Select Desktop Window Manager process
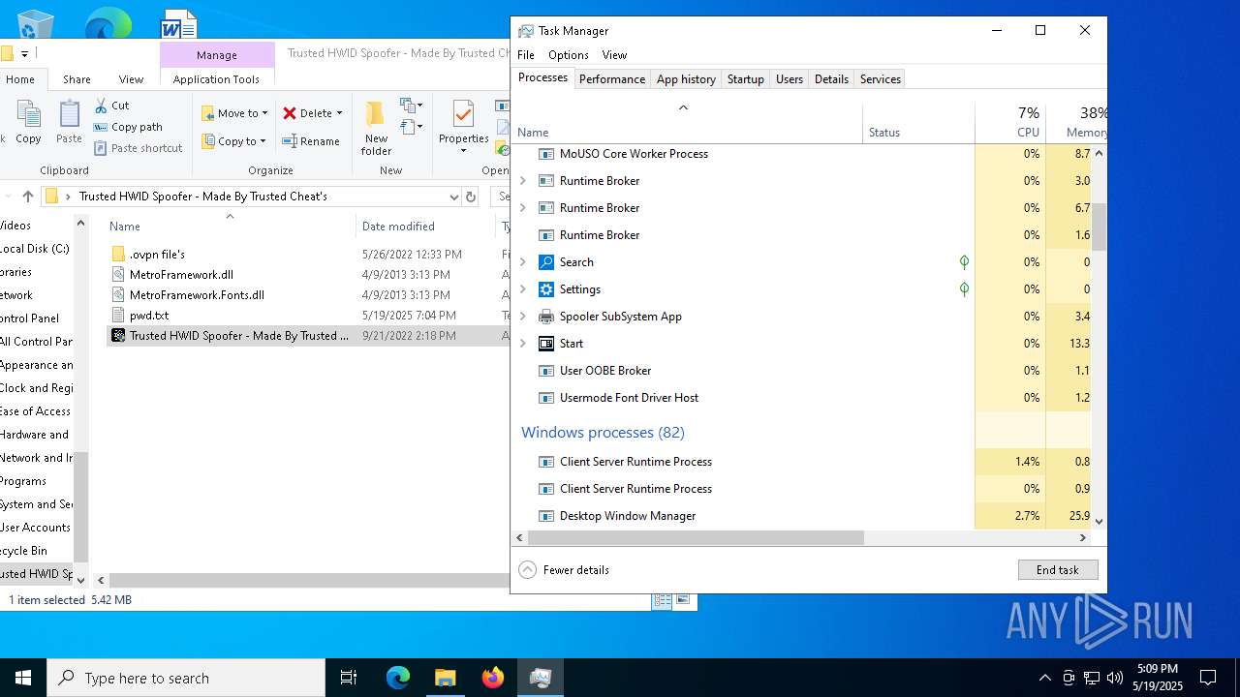 [628, 516]
